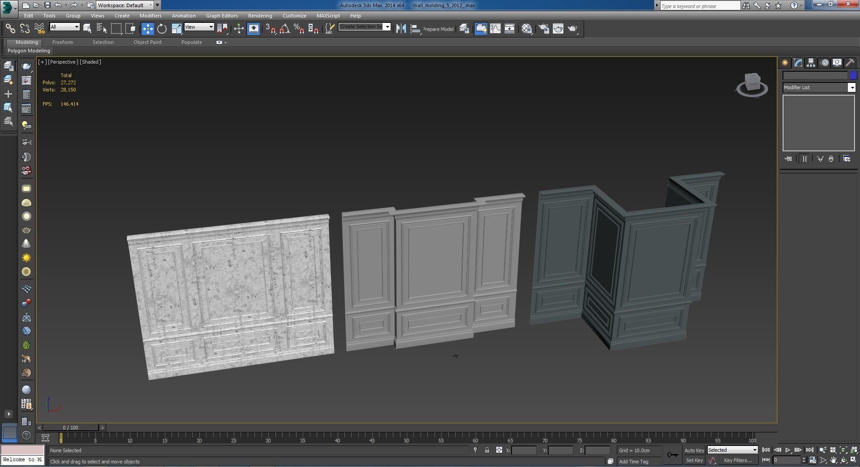Activate Select and Rotate tool

[x=162, y=29]
